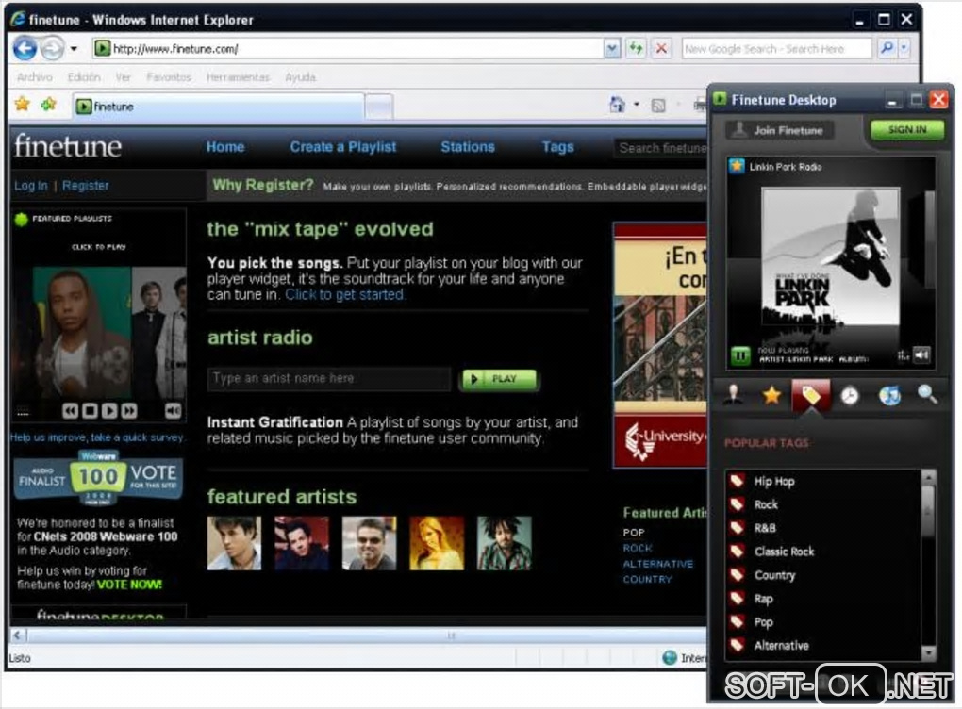Click the Register link
Viewport: 962px width, 709px height.
(85, 185)
